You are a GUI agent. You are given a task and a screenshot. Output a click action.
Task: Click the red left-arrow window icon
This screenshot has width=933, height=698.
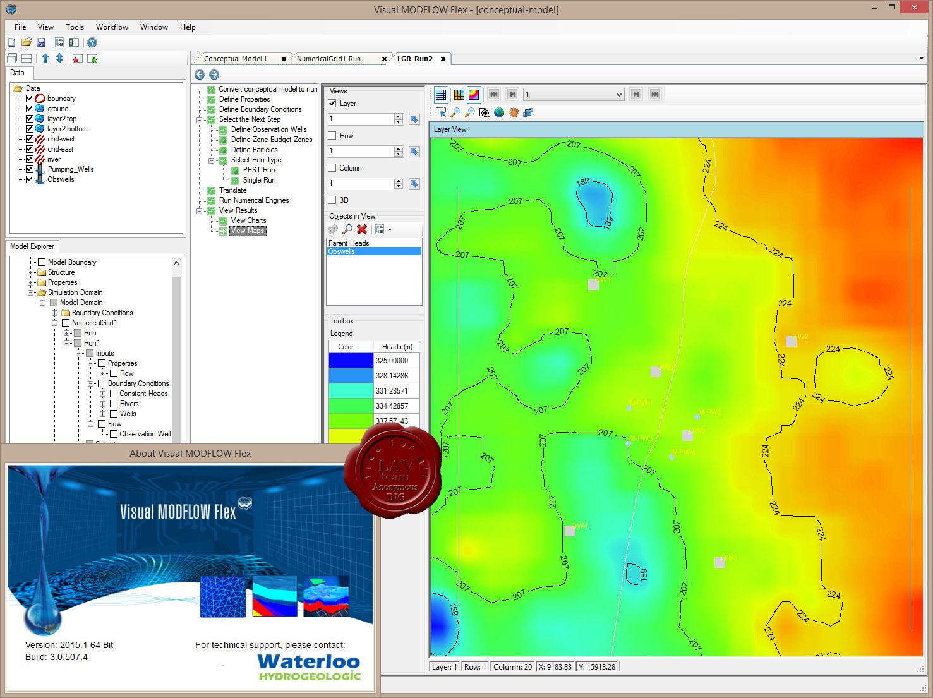pos(77,59)
